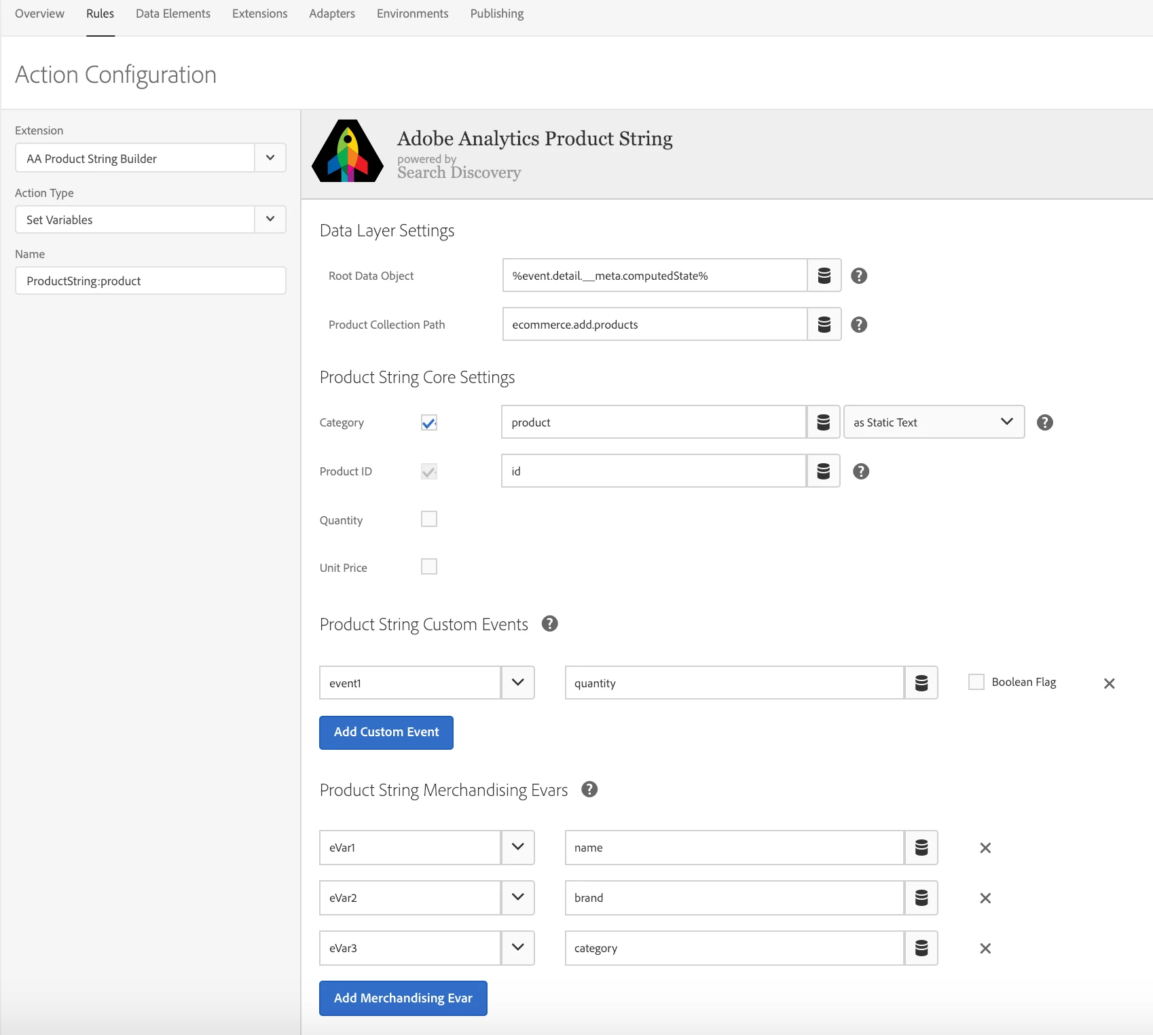Click the eVar2 'brand' input field
Image resolution: width=1153 pixels, height=1035 pixels.
point(735,898)
